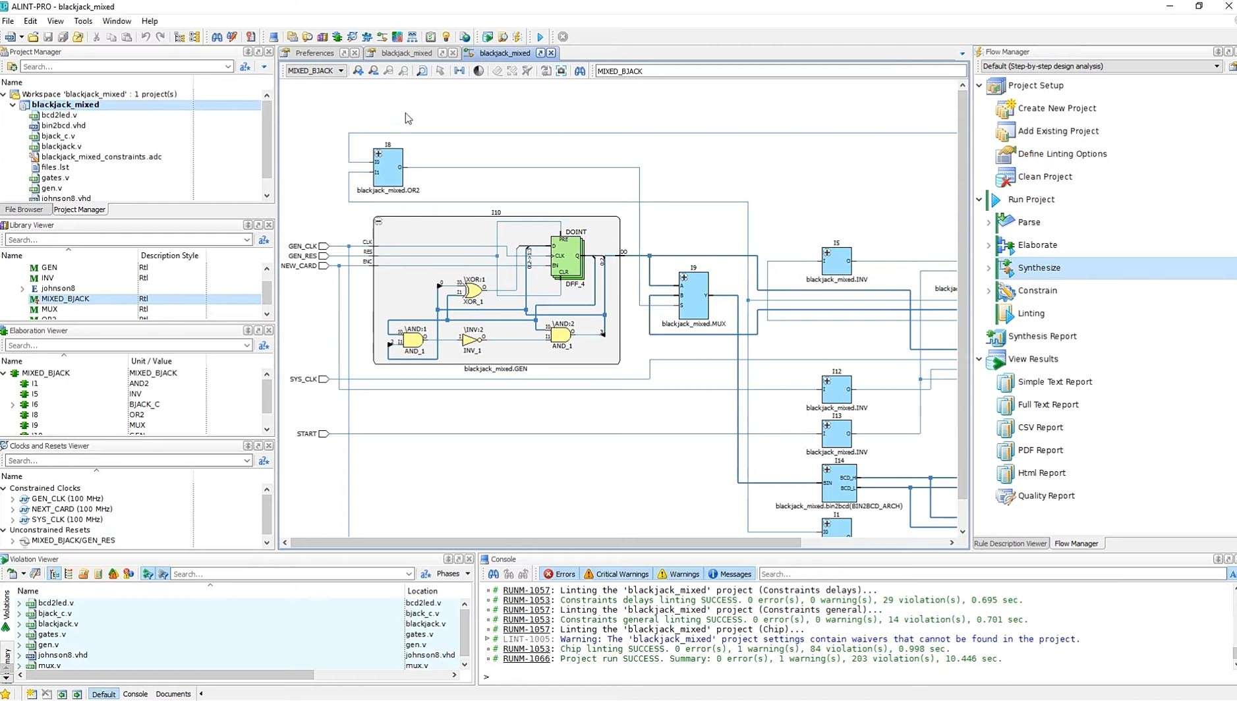The width and height of the screenshot is (1237, 701).
Task: Click the Run play icon in main toolbar
Action: tap(540, 37)
